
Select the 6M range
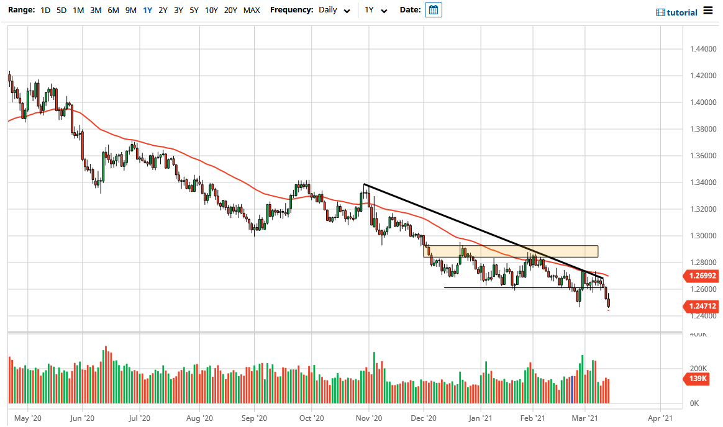[112, 11]
